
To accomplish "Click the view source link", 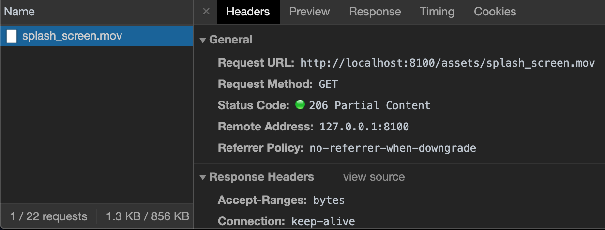I will (x=374, y=177).
